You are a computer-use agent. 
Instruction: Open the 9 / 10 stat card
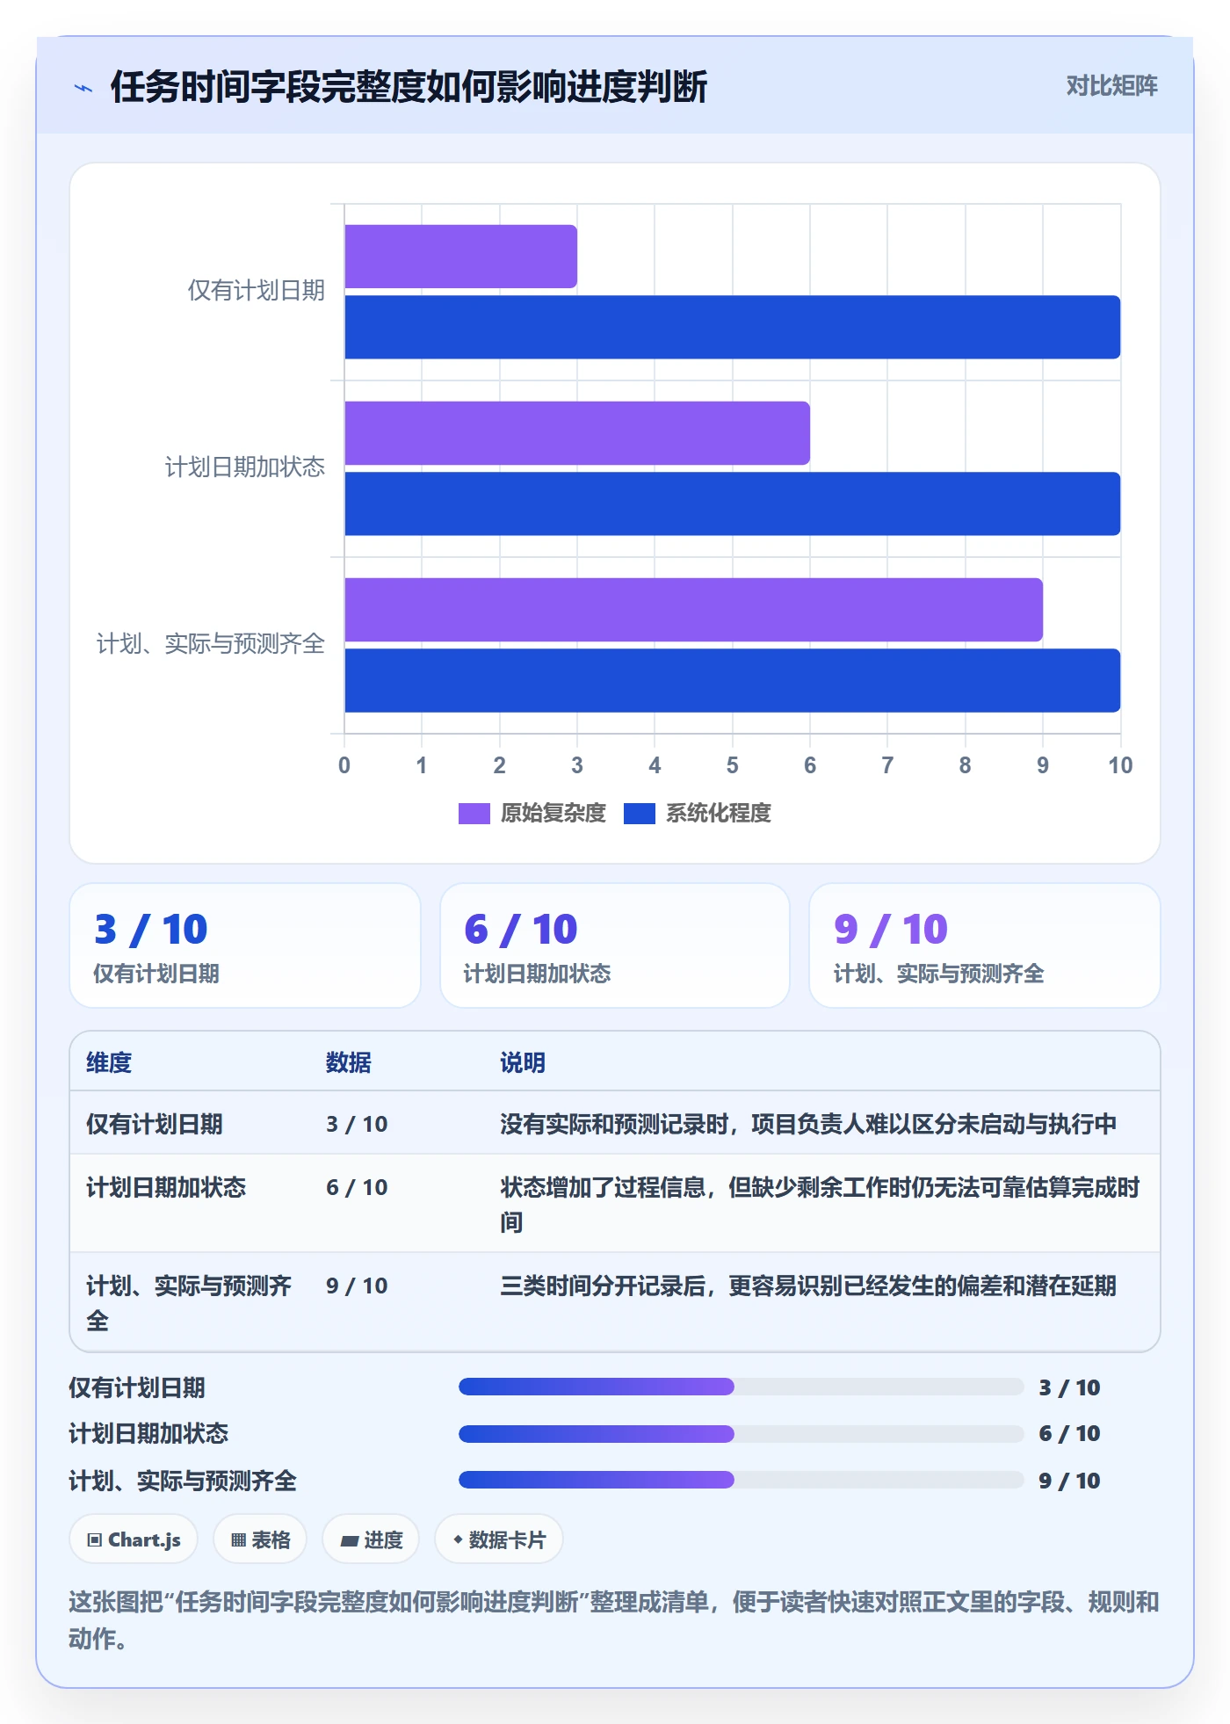pyautogui.click(x=984, y=945)
